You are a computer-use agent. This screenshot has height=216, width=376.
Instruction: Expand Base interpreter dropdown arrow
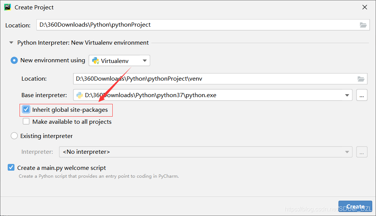[347, 95]
